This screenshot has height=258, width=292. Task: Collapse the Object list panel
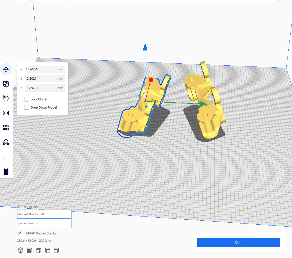click(18, 207)
